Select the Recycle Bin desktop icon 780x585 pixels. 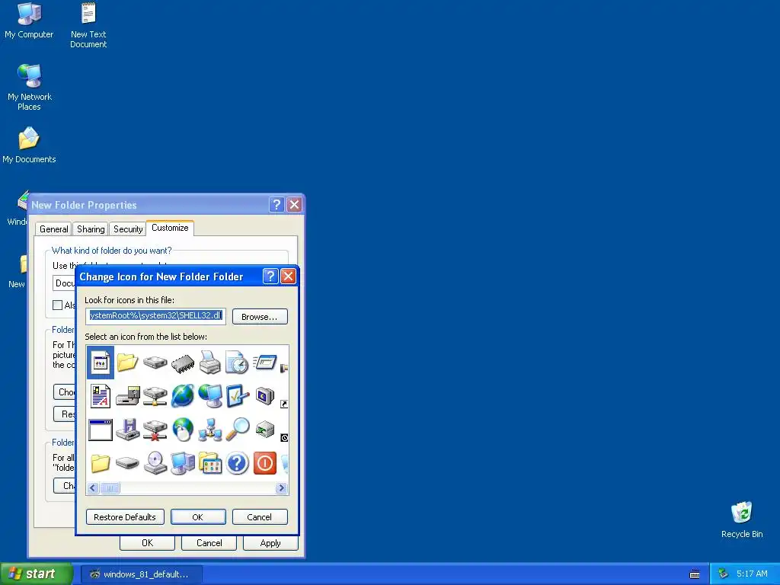click(742, 519)
